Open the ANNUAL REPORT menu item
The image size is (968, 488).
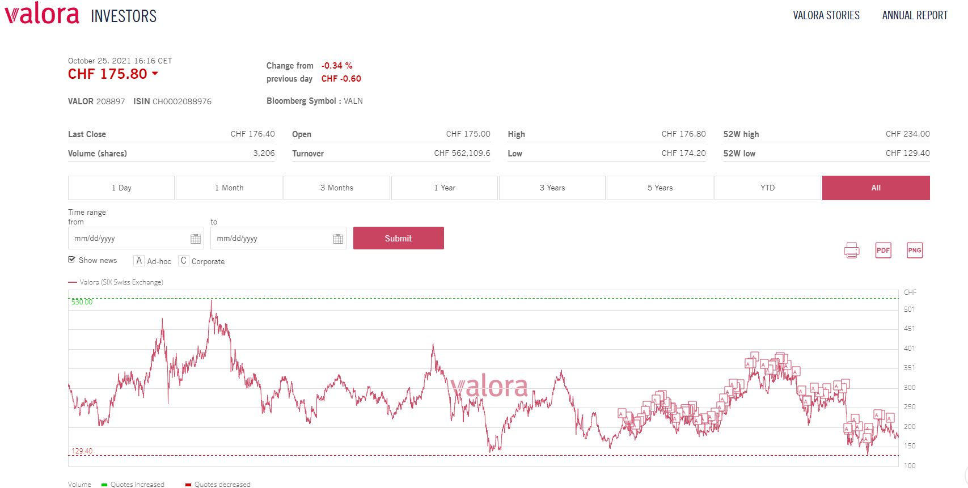915,15
